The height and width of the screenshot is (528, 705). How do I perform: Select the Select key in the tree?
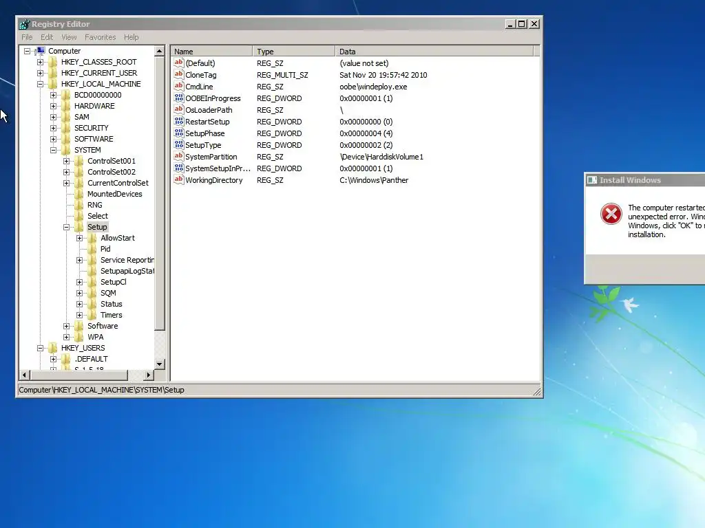tap(98, 216)
